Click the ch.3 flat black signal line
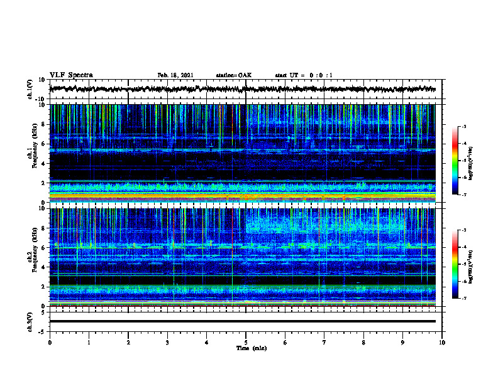 pyautogui.click(x=242, y=321)
